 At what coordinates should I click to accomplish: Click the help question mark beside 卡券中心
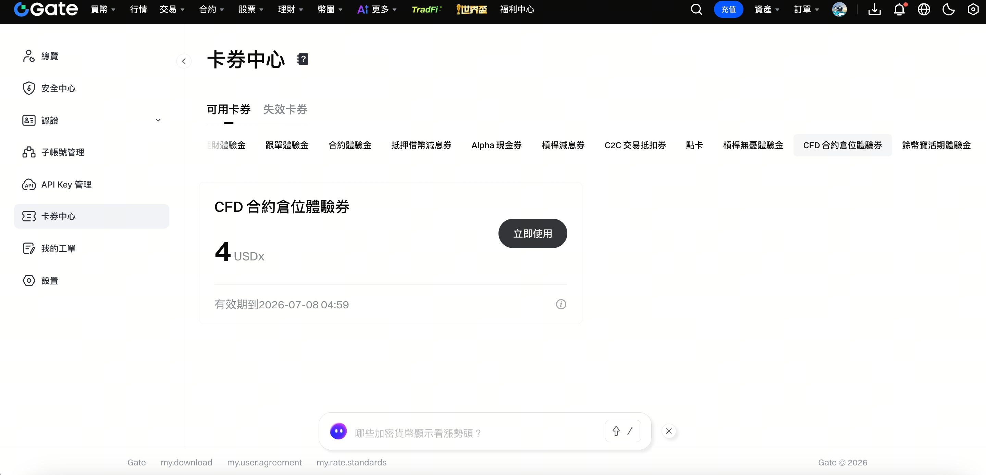303,59
